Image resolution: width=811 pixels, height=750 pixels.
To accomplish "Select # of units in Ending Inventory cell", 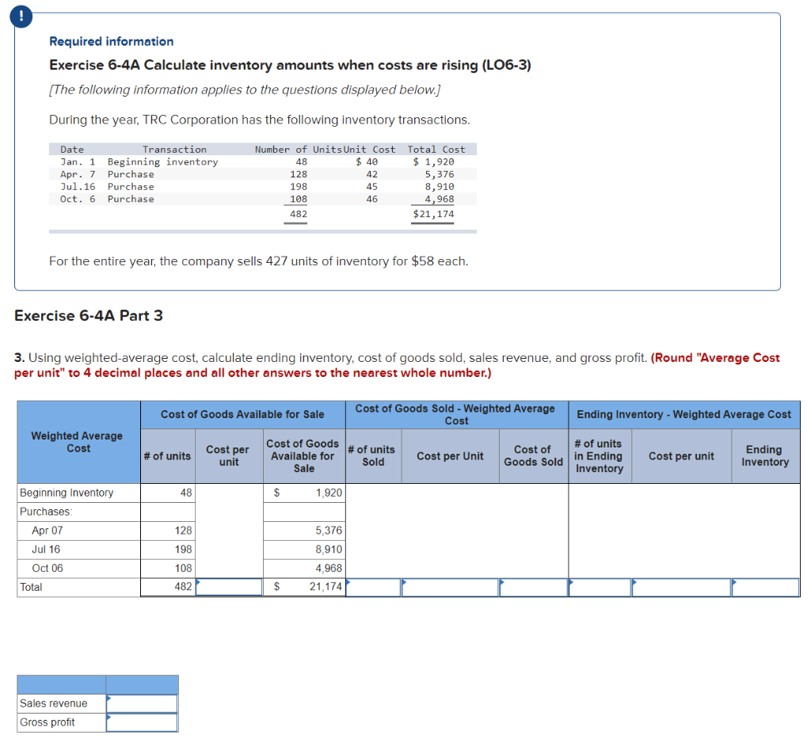I will tap(600, 587).
